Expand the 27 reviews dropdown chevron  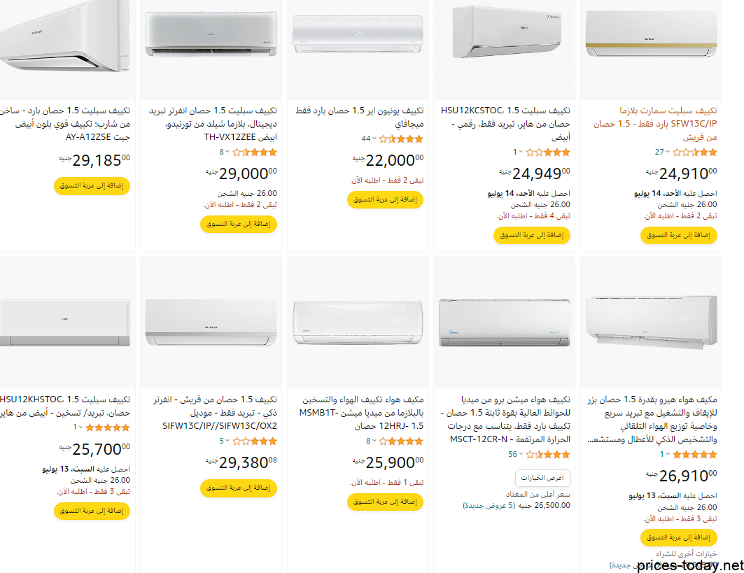pos(668,152)
